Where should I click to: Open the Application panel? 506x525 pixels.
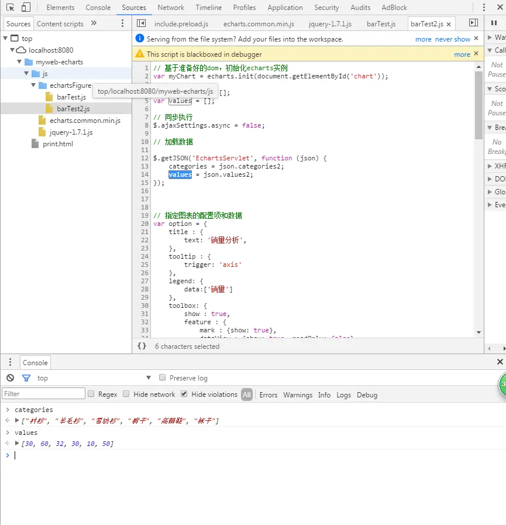pyautogui.click(x=285, y=8)
